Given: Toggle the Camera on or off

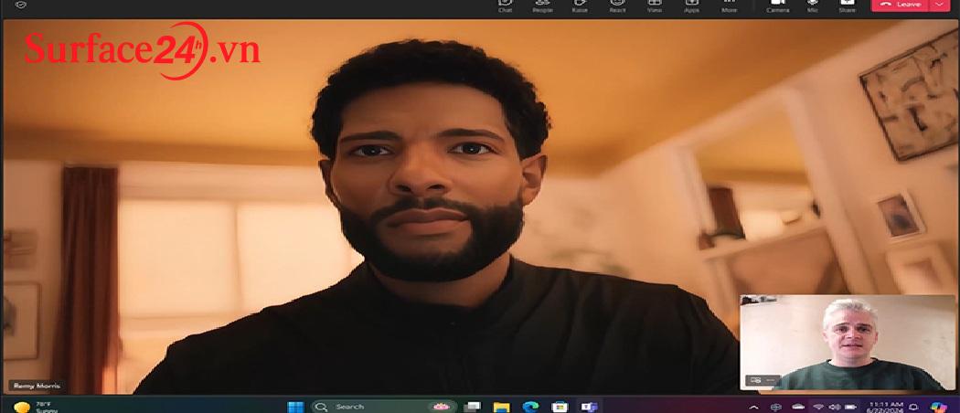Looking at the screenshot, I should click(777, 5).
